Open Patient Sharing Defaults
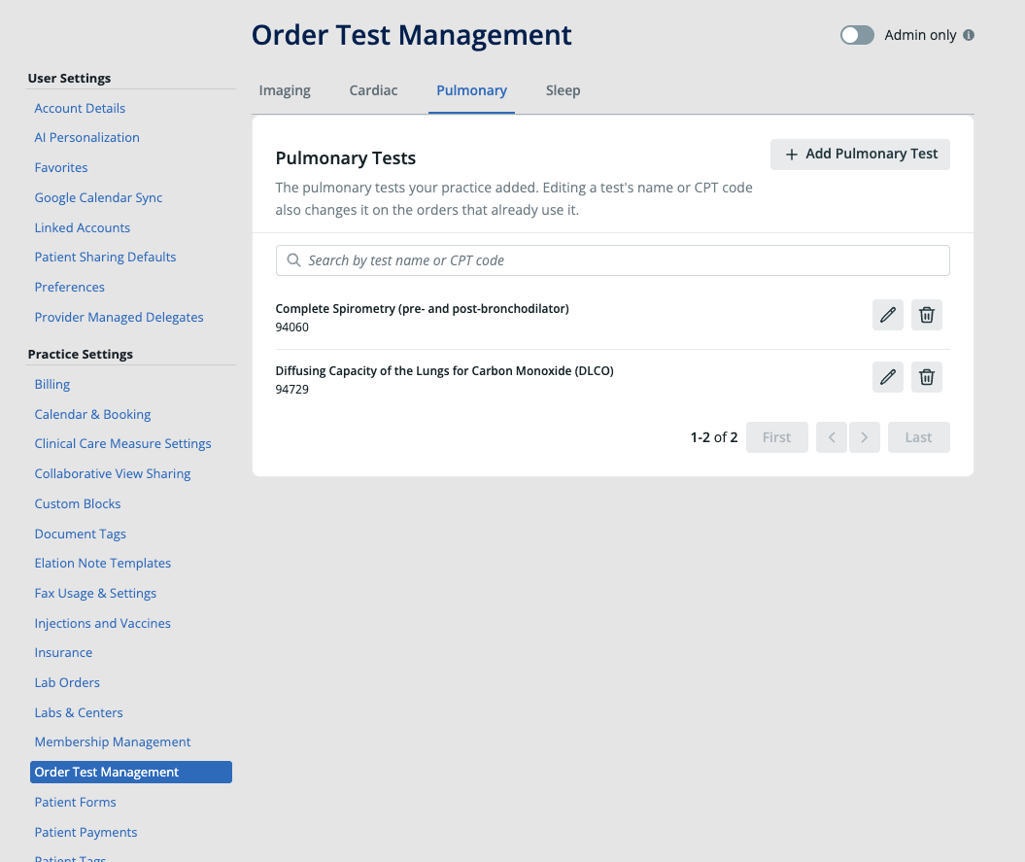 [105, 257]
